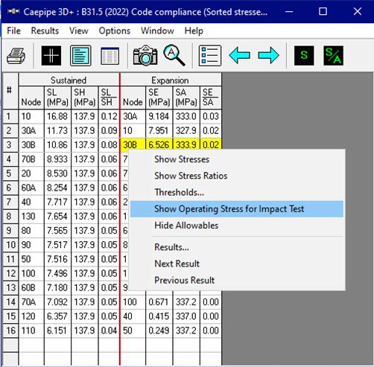This screenshot has height=367, width=374.
Task: Select Show Operating Stress for Impact Test
Action: pyautogui.click(x=237, y=209)
